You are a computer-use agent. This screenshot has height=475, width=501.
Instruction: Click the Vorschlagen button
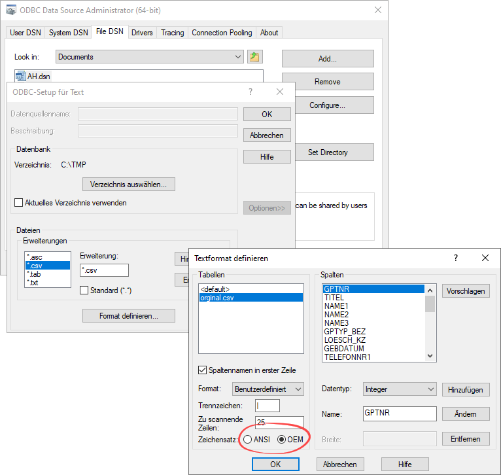[x=466, y=290]
